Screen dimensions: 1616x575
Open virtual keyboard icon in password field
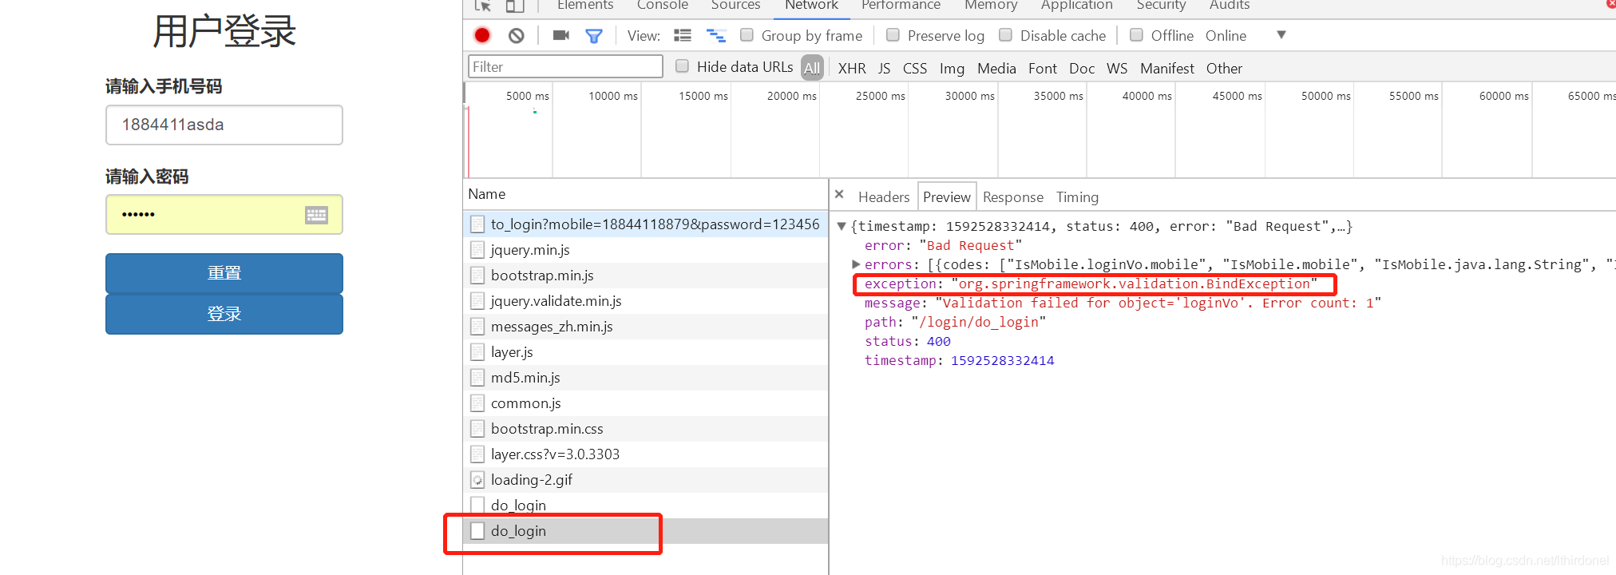[x=316, y=215]
